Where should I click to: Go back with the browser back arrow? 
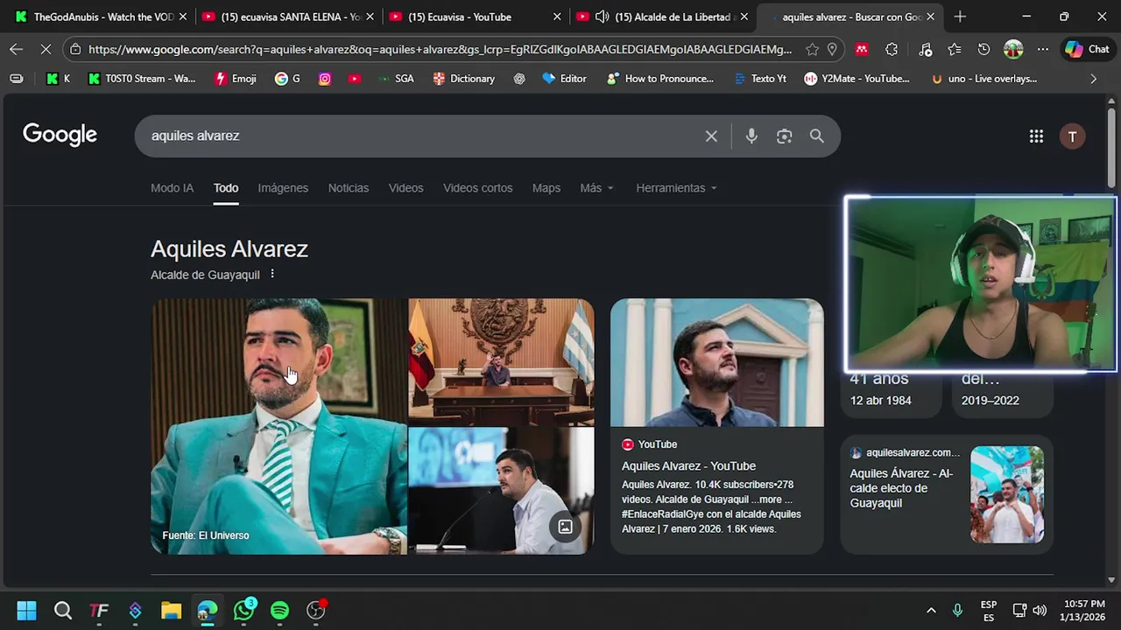pyautogui.click(x=16, y=50)
